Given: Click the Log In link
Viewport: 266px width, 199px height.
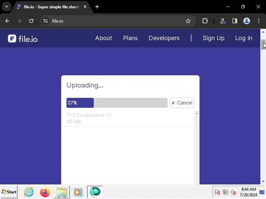Looking at the screenshot, I should click(244, 38).
